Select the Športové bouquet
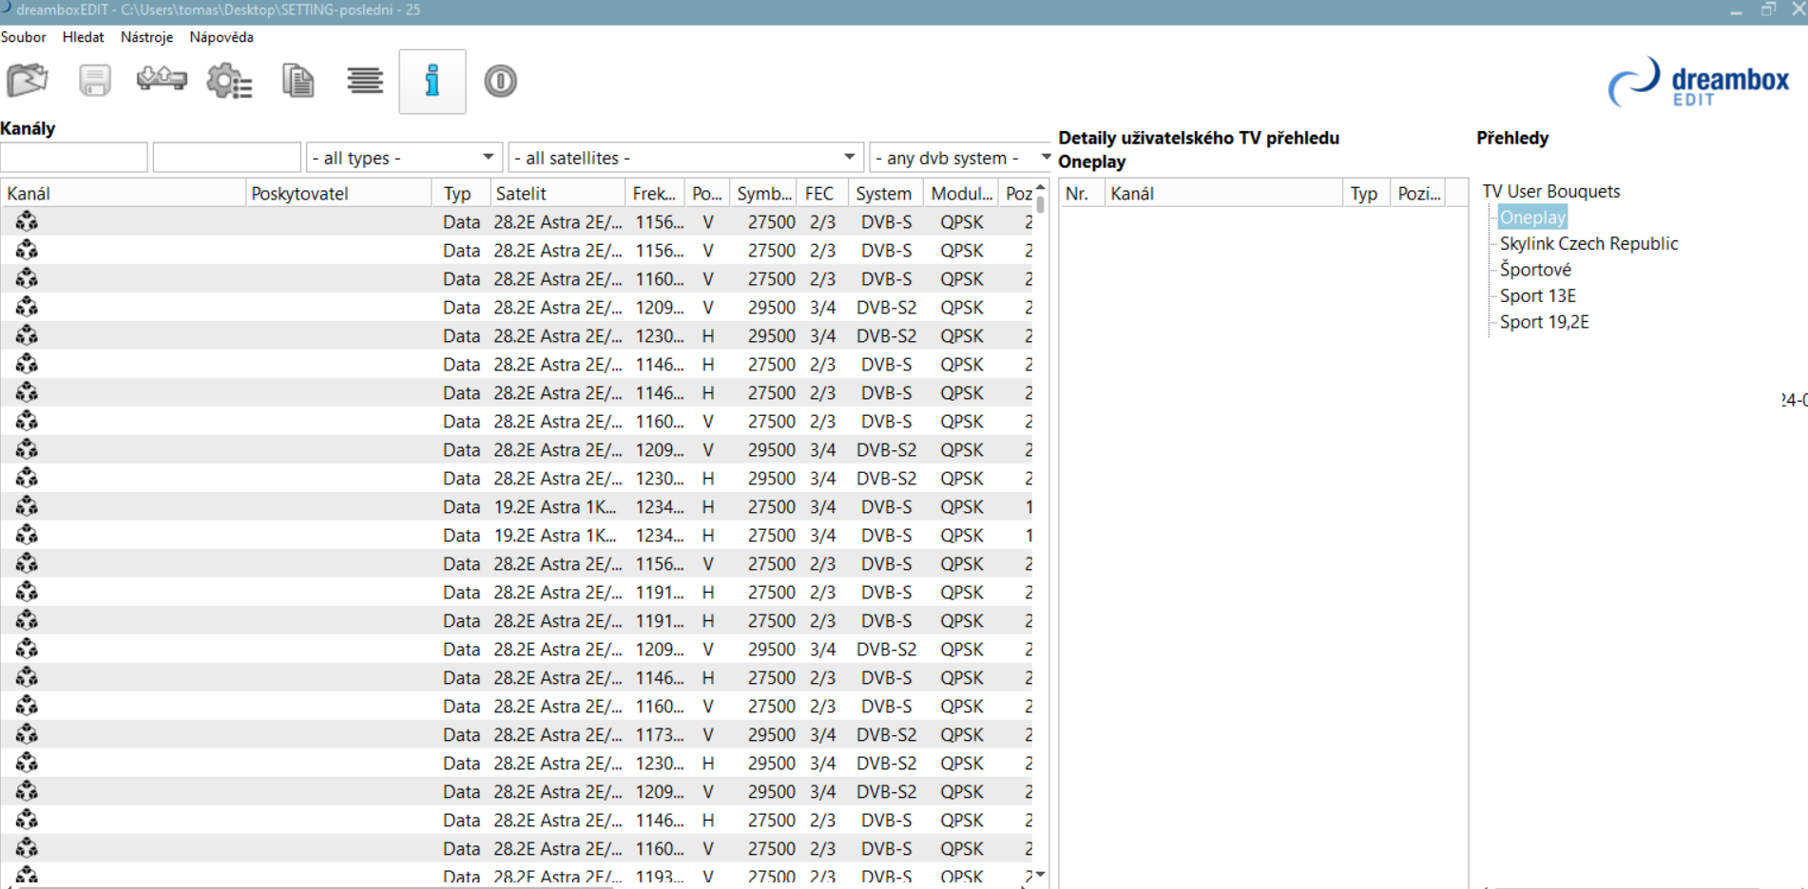Viewport: 1808px width, 889px height. 1536,270
